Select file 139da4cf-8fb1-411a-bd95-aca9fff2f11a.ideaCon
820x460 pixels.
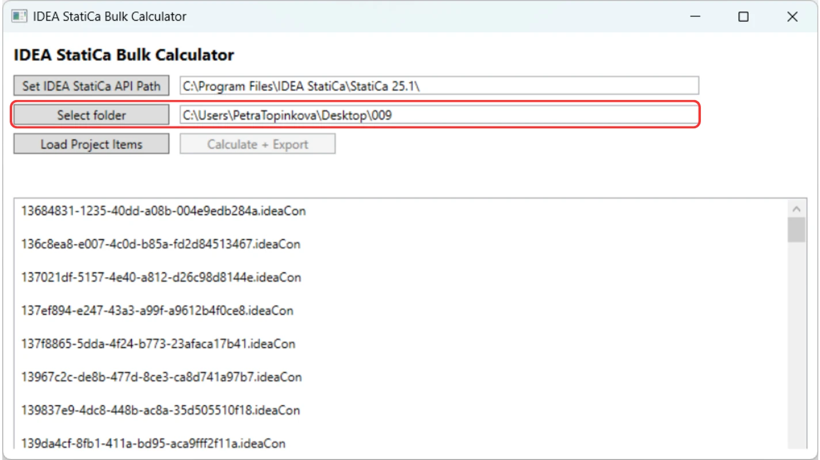click(154, 443)
